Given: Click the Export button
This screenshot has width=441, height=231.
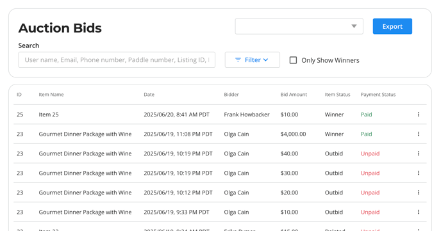Looking at the screenshot, I should (x=392, y=26).
